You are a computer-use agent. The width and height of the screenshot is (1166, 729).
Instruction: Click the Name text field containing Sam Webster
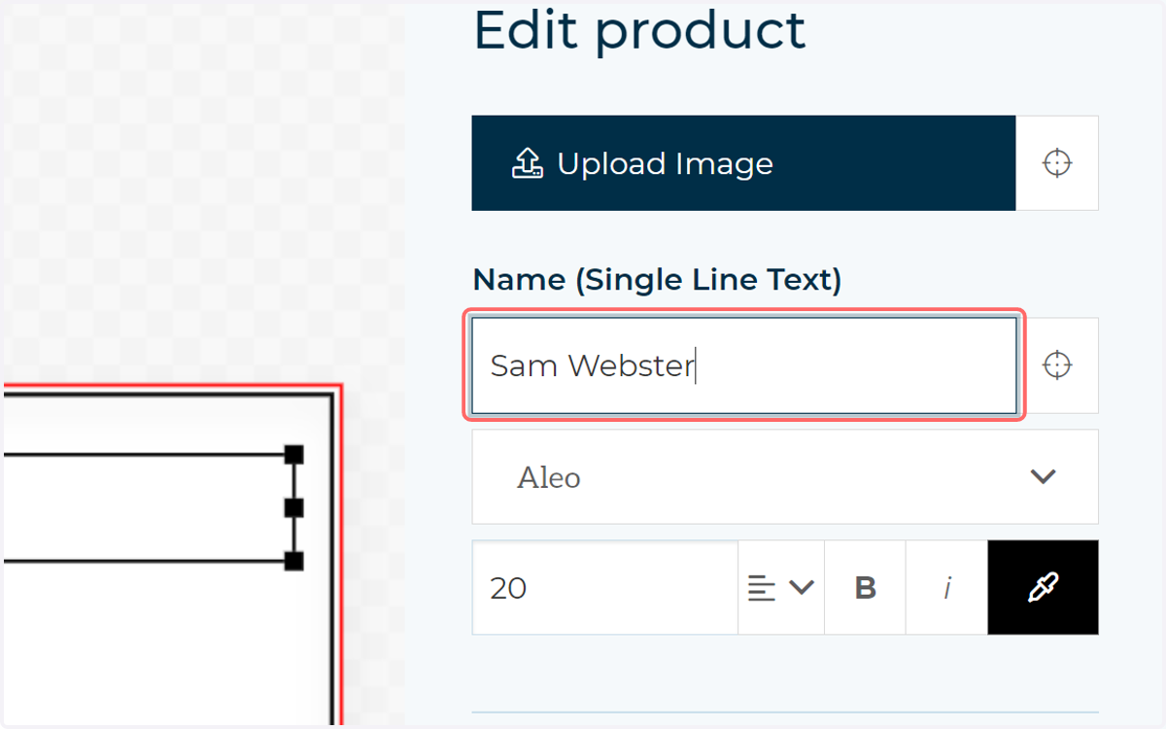click(744, 365)
